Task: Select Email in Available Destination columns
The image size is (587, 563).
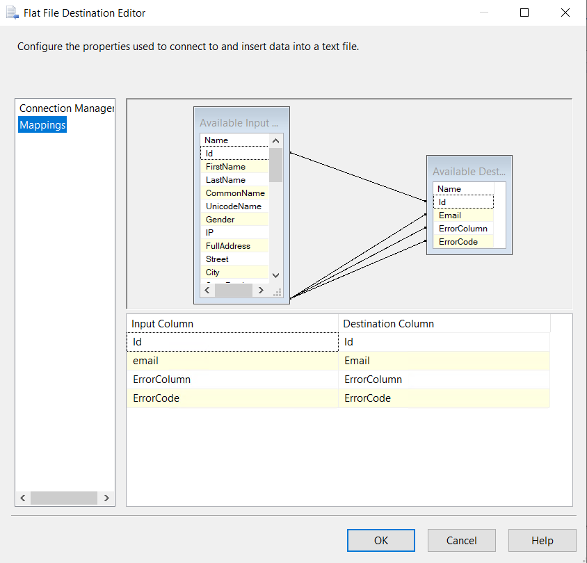Action: 450,215
